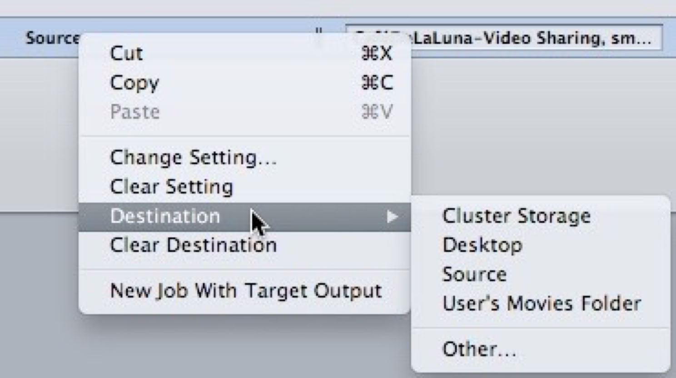Image resolution: width=676 pixels, height=378 pixels.
Task: Click the Source label in the job row
Action: point(52,38)
